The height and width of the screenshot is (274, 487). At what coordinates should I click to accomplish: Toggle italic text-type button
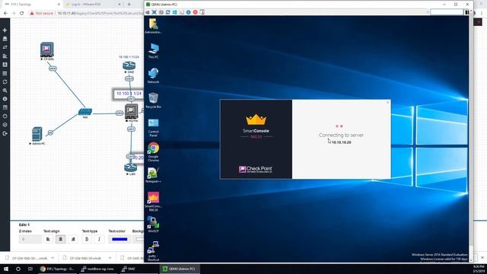[100, 239]
